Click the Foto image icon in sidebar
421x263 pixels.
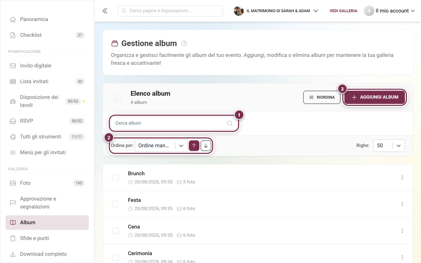(13, 183)
